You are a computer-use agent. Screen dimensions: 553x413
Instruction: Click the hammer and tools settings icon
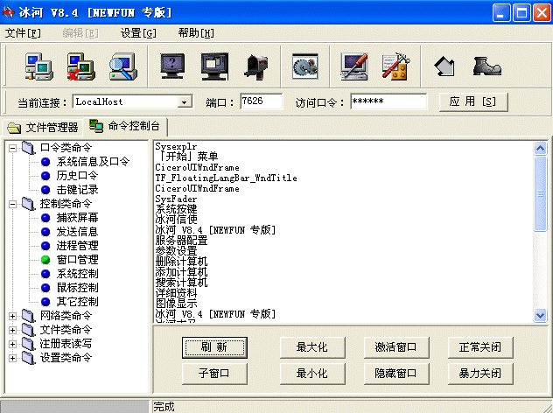396,66
